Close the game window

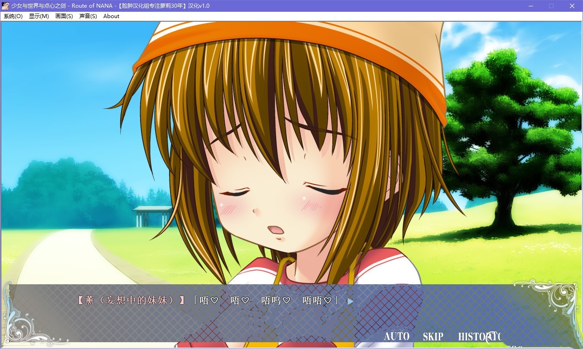click(x=572, y=6)
